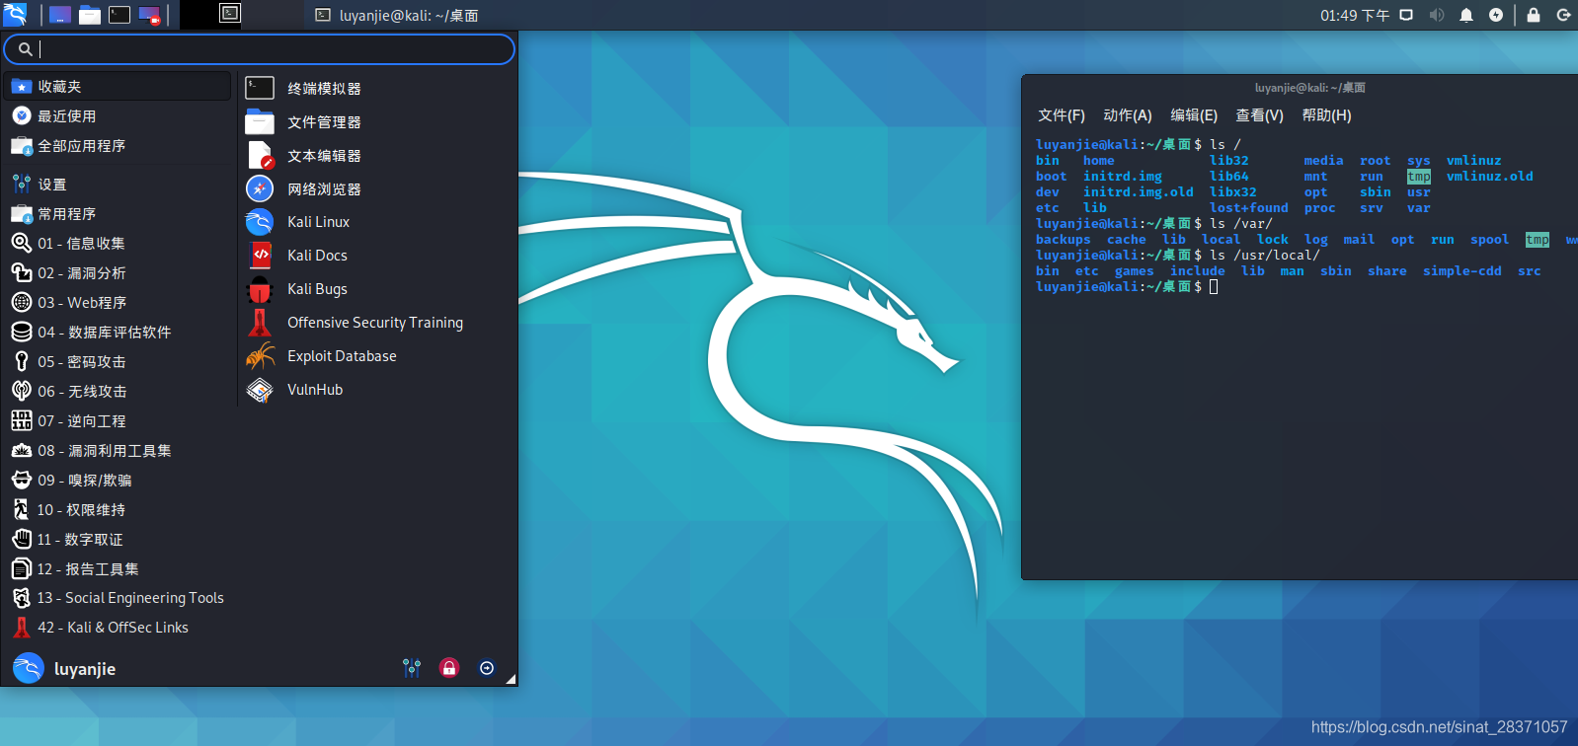Open the 11 - 数字取证 category

click(x=118, y=539)
